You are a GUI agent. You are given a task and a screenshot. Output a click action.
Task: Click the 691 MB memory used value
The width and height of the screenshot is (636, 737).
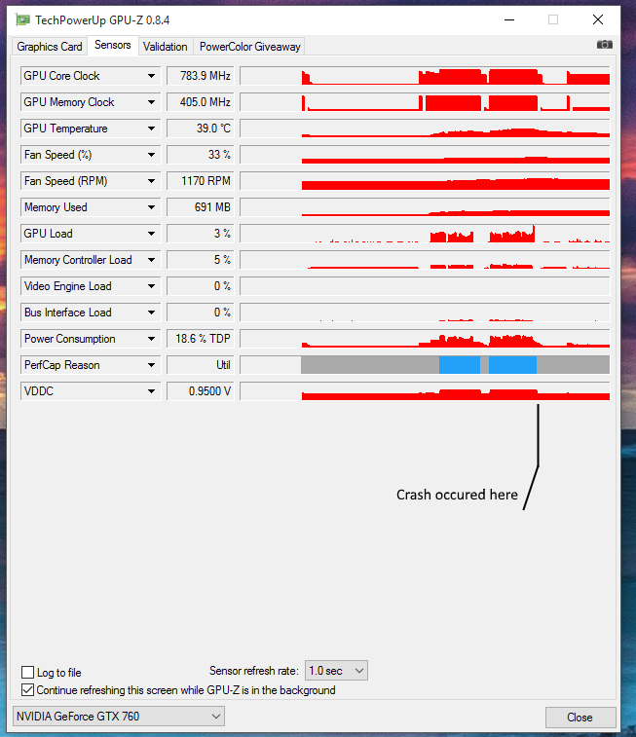click(201, 207)
